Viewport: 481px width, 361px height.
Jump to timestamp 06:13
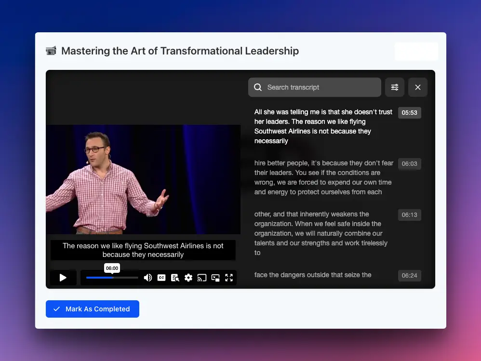(409, 215)
